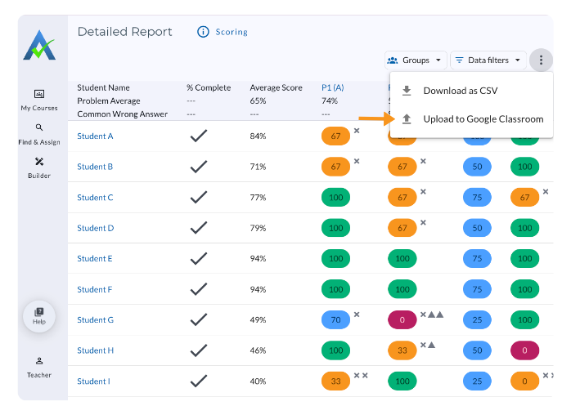The image size is (571, 415).
Task: Expand the Groups dropdown
Action: pyautogui.click(x=416, y=60)
